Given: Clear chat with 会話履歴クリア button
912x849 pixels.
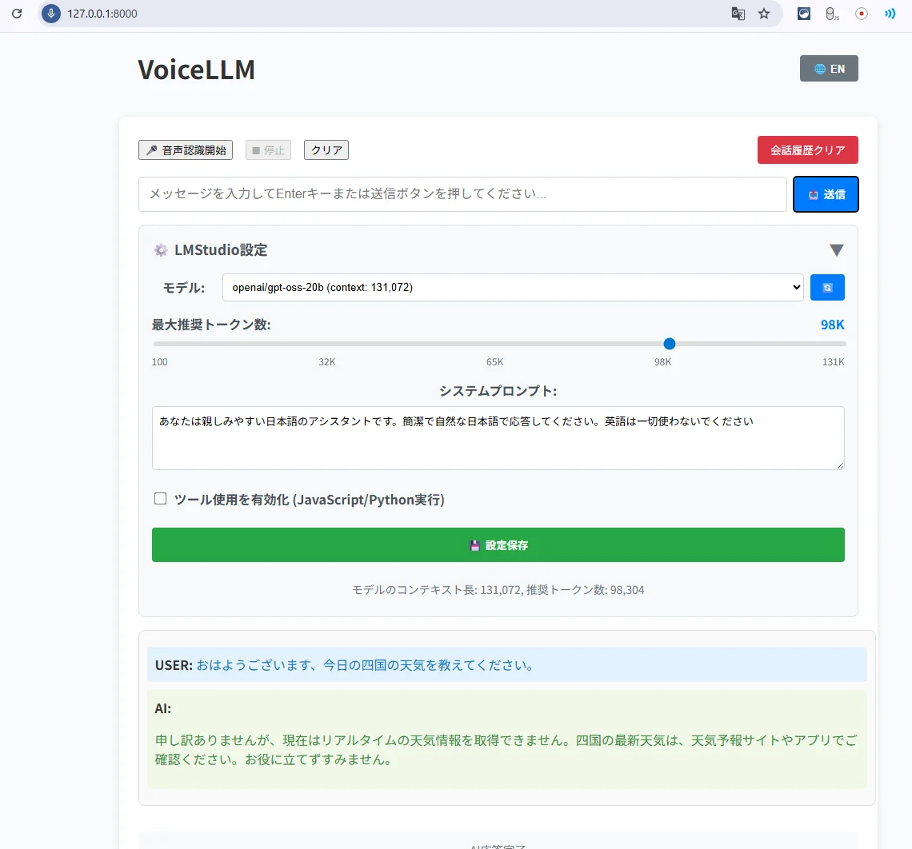Looking at the screenshot, I should pyautogui.click(x=807, y=150).
